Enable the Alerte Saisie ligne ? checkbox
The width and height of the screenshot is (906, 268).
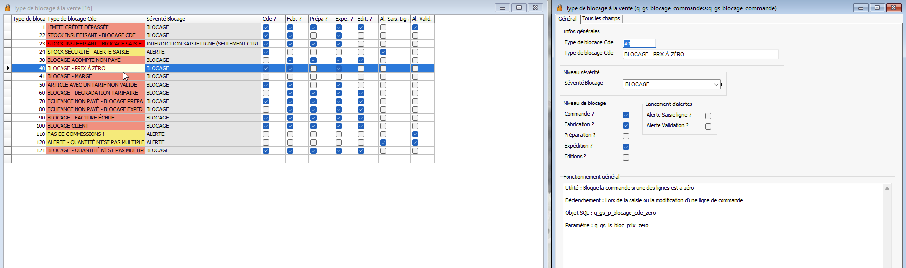pos(708,116)
